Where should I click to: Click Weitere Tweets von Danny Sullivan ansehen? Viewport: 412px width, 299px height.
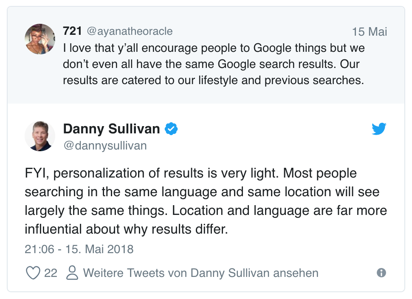coord(200,273)
